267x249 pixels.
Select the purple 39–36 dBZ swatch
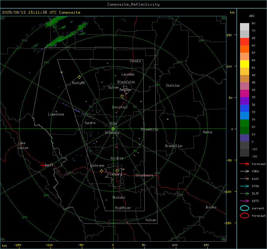point(244,101)
